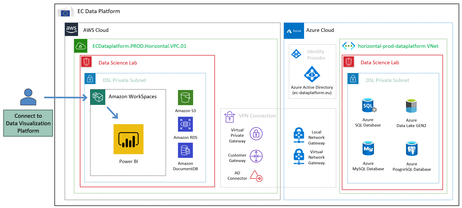
Task: Click the Azure MySQL Database caption
Action: click(x=368, y=166)
